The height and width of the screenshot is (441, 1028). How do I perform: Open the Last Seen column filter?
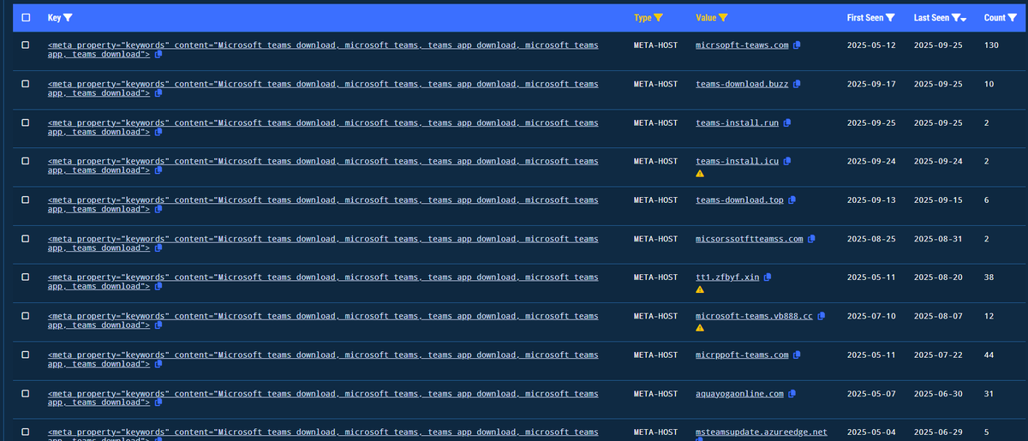955,17
